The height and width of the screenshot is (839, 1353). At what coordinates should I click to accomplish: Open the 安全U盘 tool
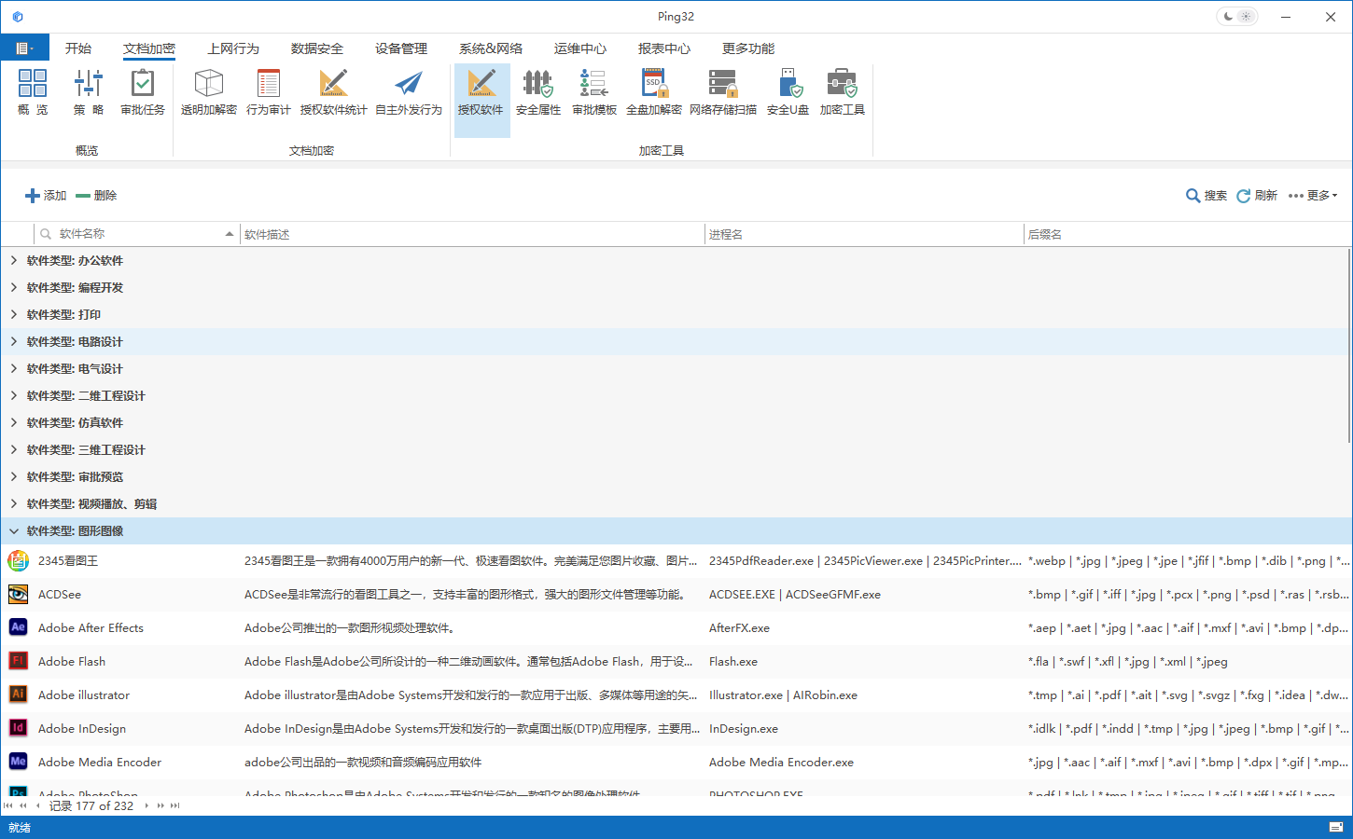tap(788, 92)
